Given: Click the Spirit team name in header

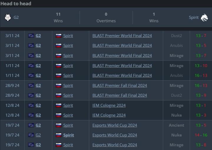Looking at the screenshot, I should [x=194, y=18].
